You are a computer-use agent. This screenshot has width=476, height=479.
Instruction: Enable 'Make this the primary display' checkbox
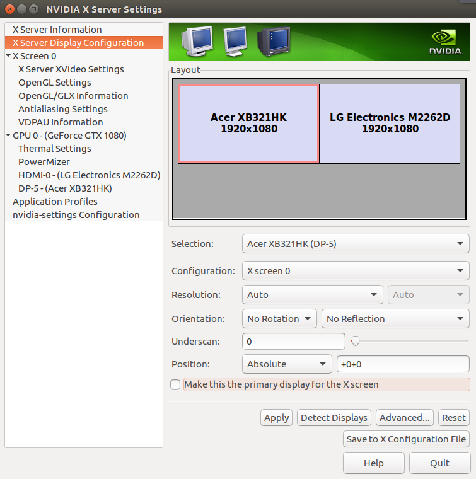tap(175, 384)
